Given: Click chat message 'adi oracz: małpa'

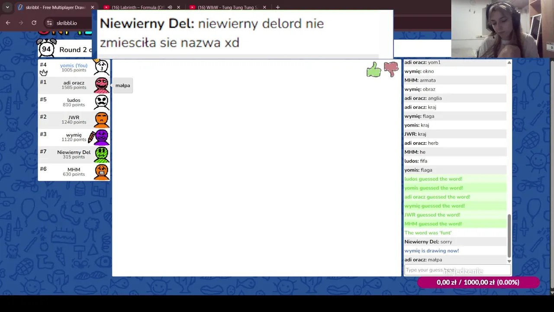Looking at the screenshot, I should pos(455,260).
